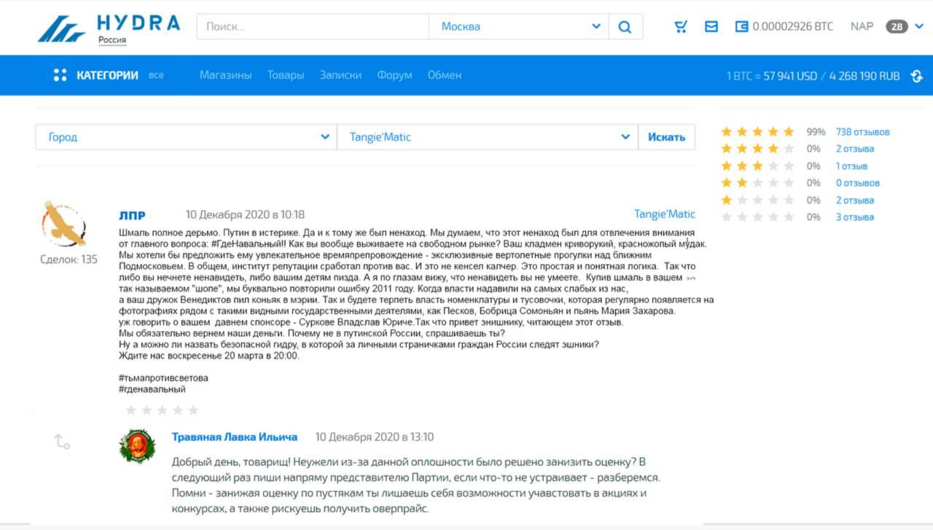Open user notifications badge 28
Image resolution: width=933 pixels, height=530 pixels.
click(897, 27)
